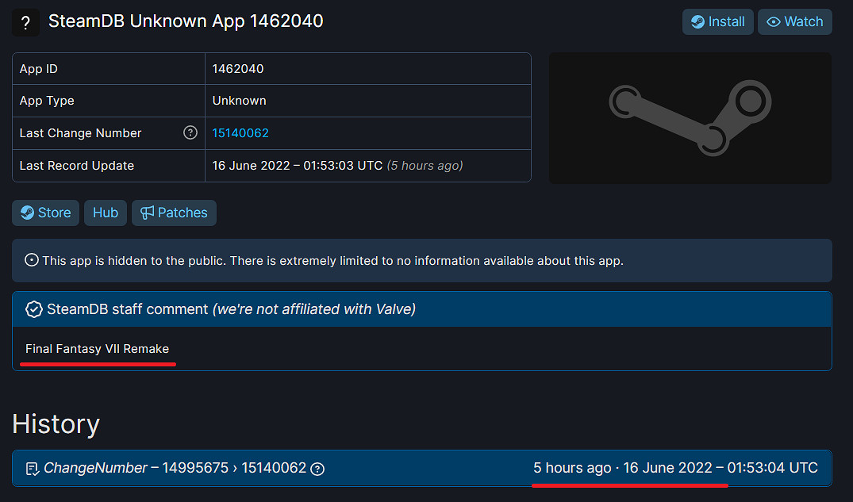Click the Final Fantasy VII Remake comment
The image size is (853, 502).
[97, 349]
